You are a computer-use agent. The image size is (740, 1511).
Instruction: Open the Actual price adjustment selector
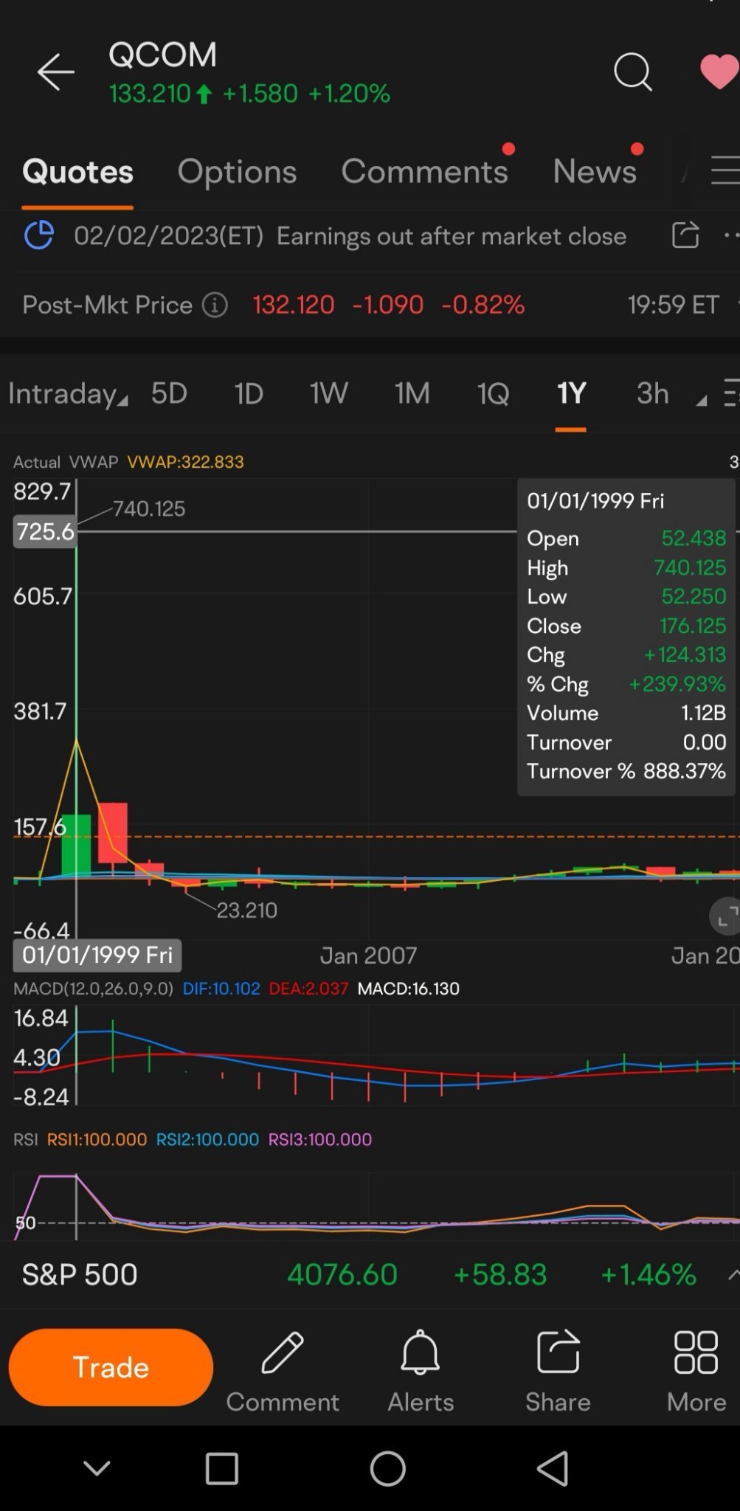point(36,462)
